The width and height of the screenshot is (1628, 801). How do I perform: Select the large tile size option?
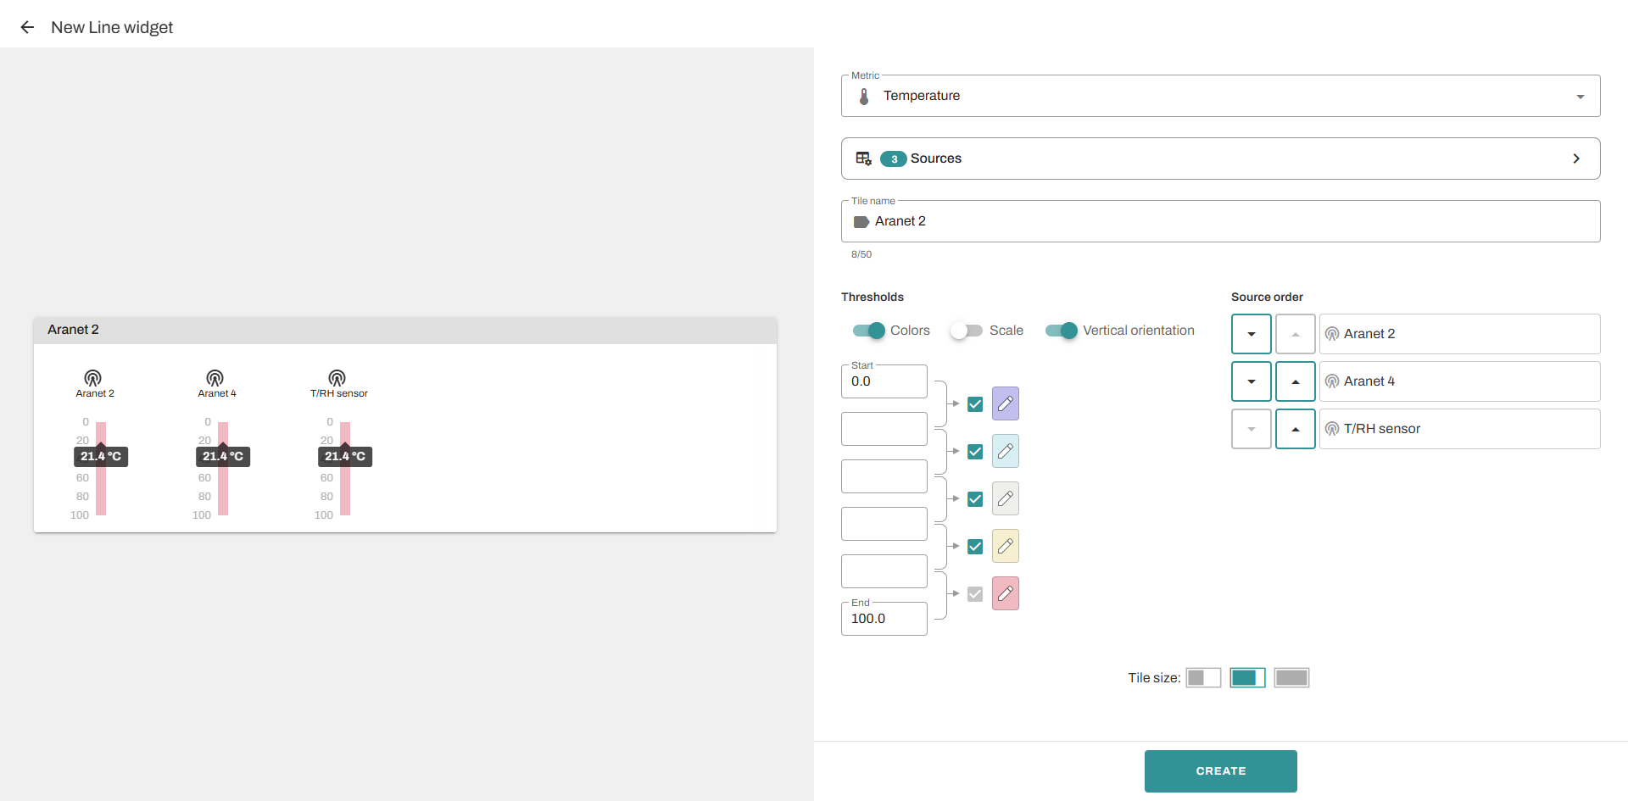pos(1291,677)
